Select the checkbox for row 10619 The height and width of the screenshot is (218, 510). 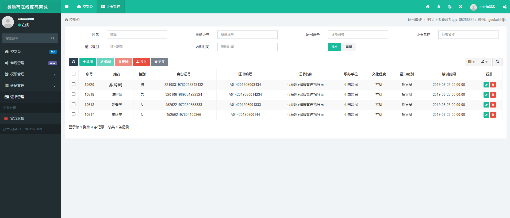(x=74, y=94)
